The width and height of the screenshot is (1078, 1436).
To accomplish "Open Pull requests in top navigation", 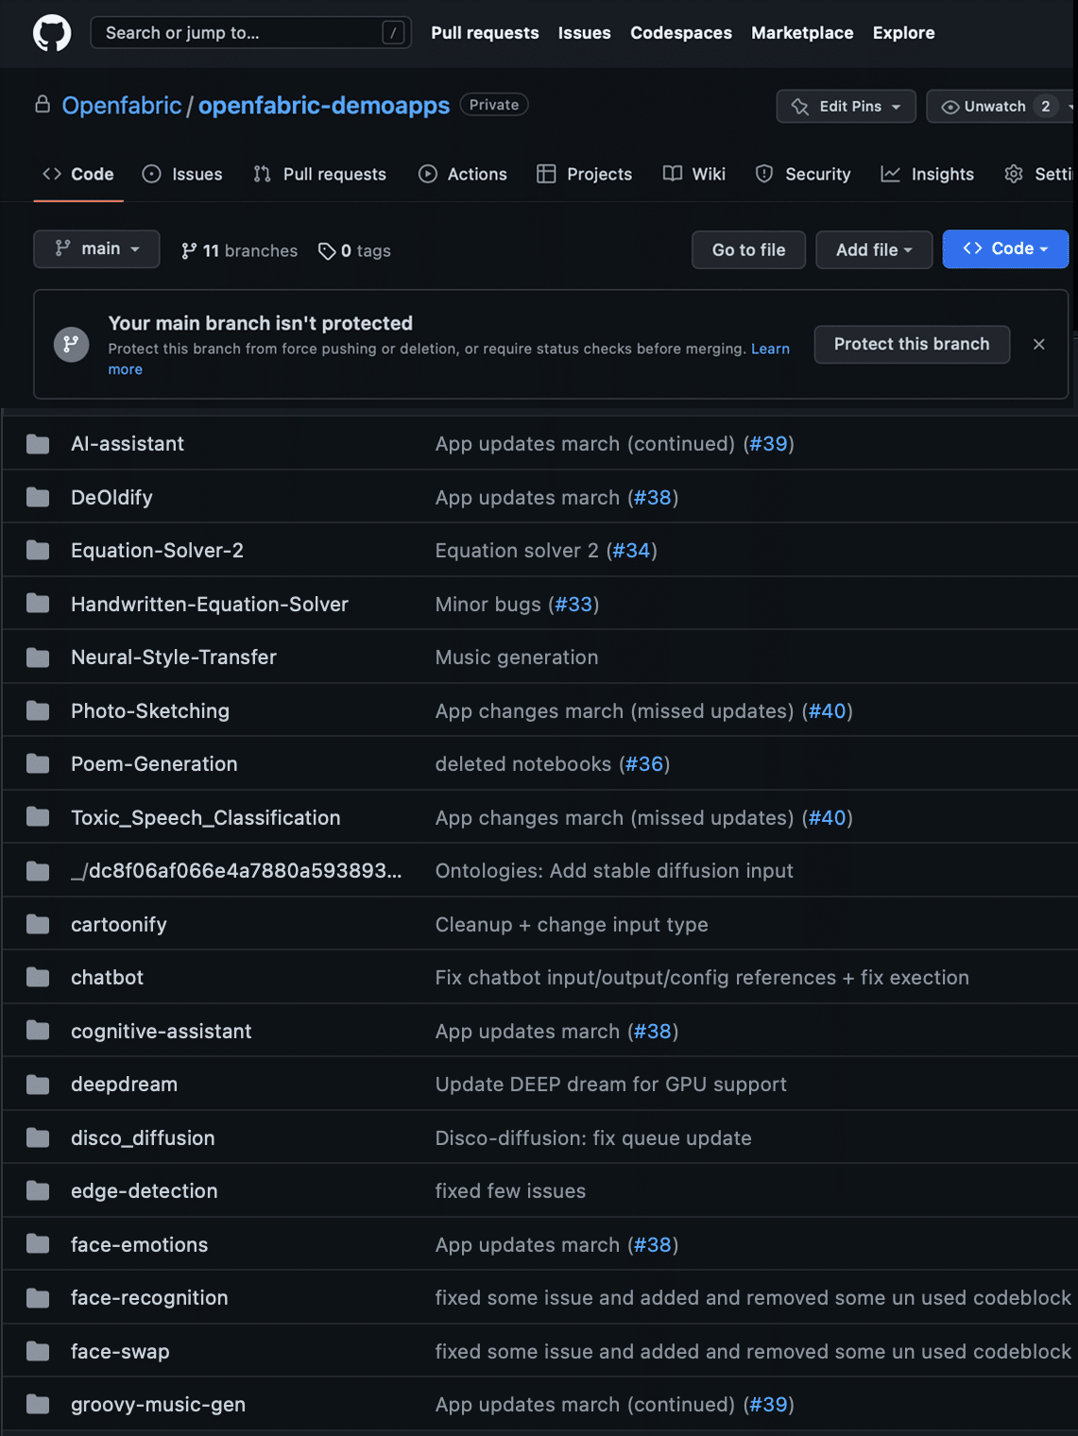I will 485,33.
